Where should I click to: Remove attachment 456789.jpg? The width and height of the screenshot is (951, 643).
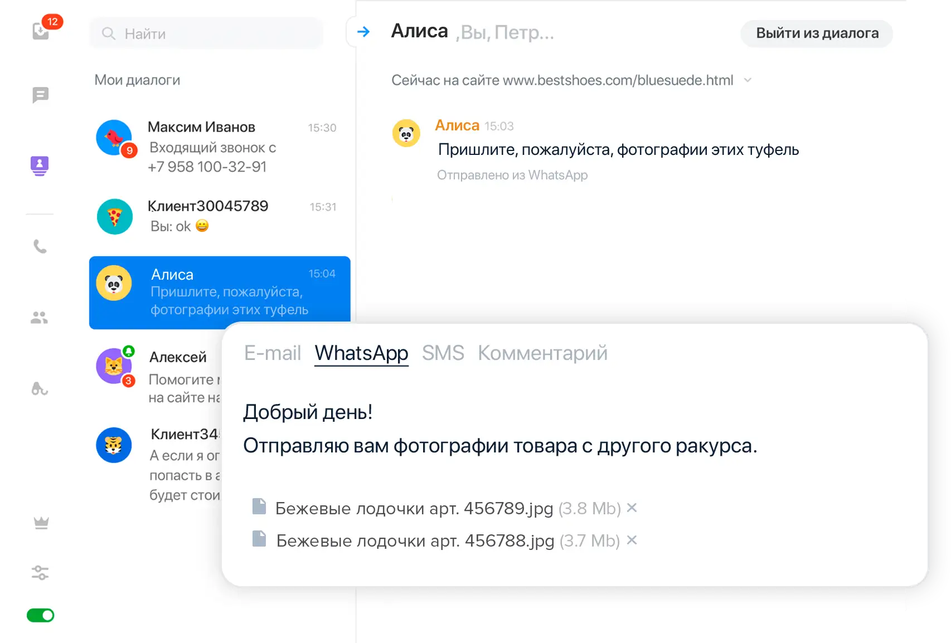click(632, 508)
